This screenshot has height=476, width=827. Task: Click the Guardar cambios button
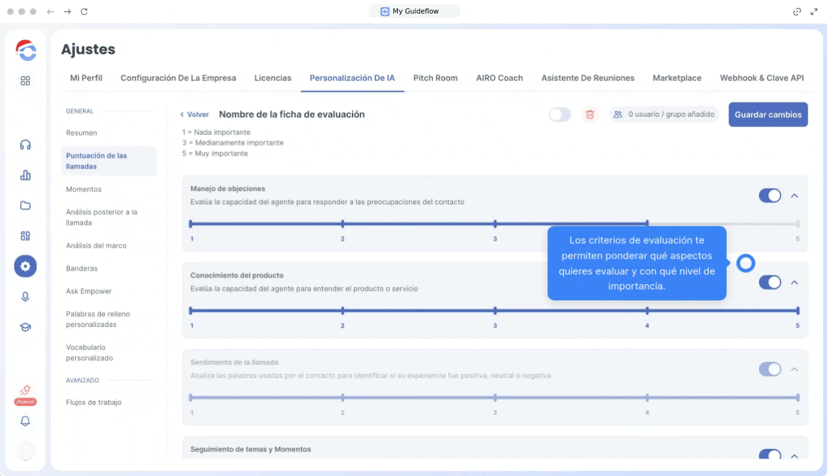click(767, 115)
